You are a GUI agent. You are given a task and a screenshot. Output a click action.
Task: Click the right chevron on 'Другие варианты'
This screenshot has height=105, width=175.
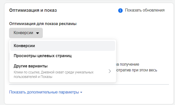[x=110, y=71]
